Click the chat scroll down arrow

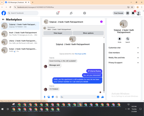point(104,92)
